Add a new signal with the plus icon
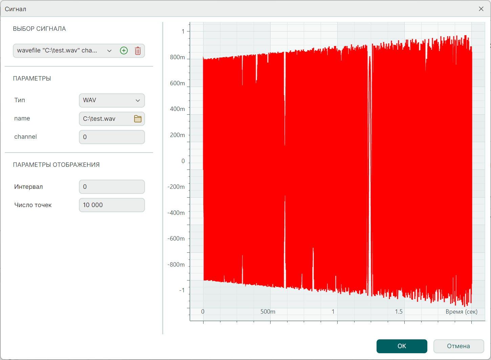Screen dimensions: 491x360 124,51
